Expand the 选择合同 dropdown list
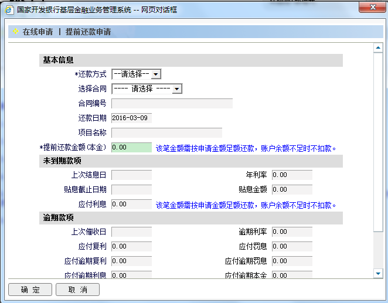The image size is (388, 303). (147, 88)
